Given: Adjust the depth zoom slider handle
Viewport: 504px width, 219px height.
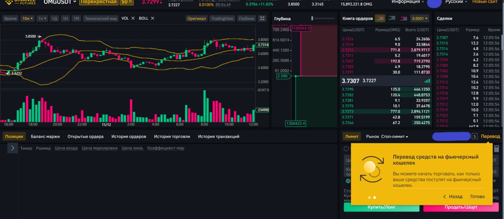Looking at the screenshot, I should coord(312,18).
